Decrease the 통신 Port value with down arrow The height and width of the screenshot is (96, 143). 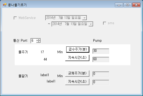pyautogui.click(x=38, y=42)
